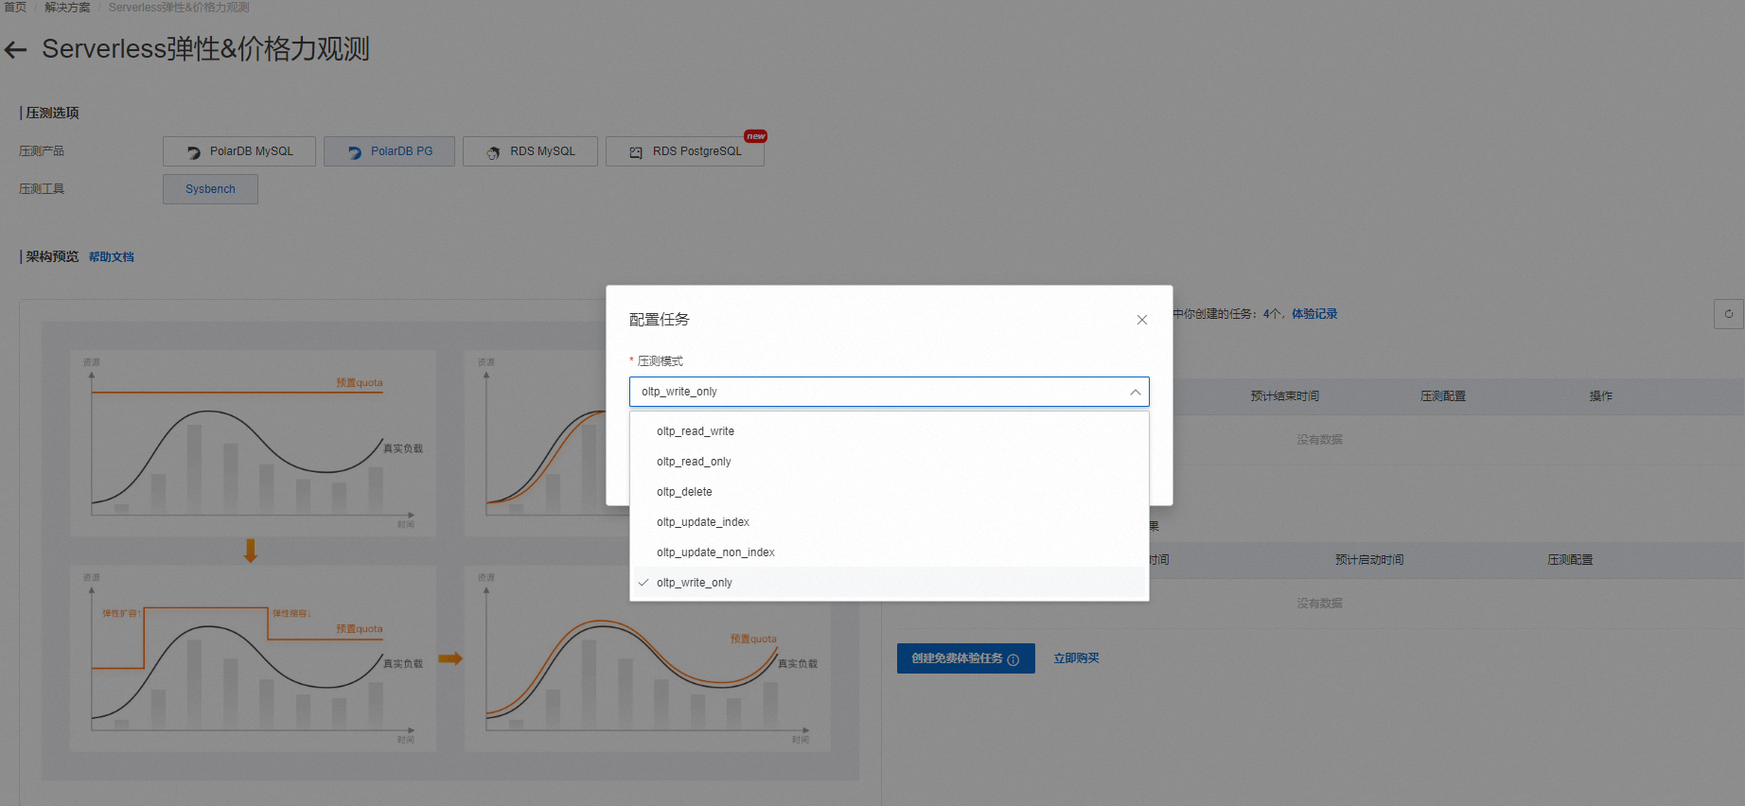
Task: Select RDS PostgreSQL product
Action: 685,151
